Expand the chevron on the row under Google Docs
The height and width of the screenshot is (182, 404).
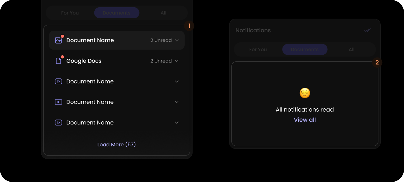coord(177,81)
